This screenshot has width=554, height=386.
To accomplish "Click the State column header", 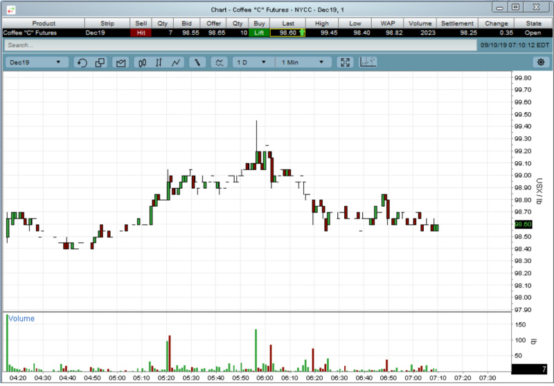I will (533, 24).
